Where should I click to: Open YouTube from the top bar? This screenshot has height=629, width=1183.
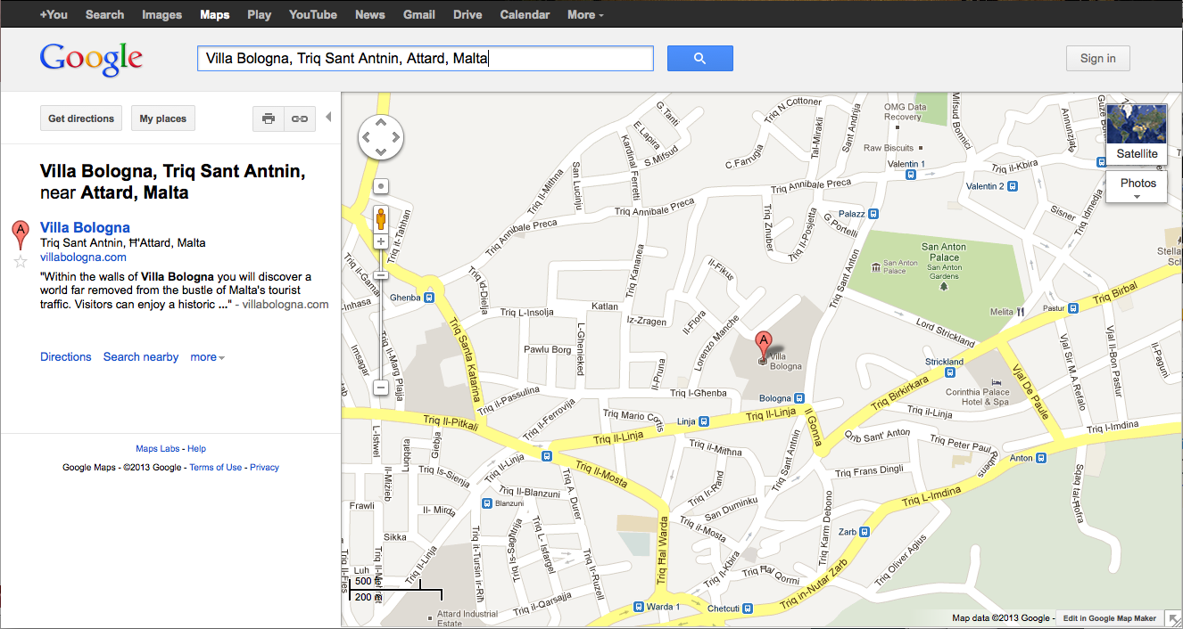(313, 14)
